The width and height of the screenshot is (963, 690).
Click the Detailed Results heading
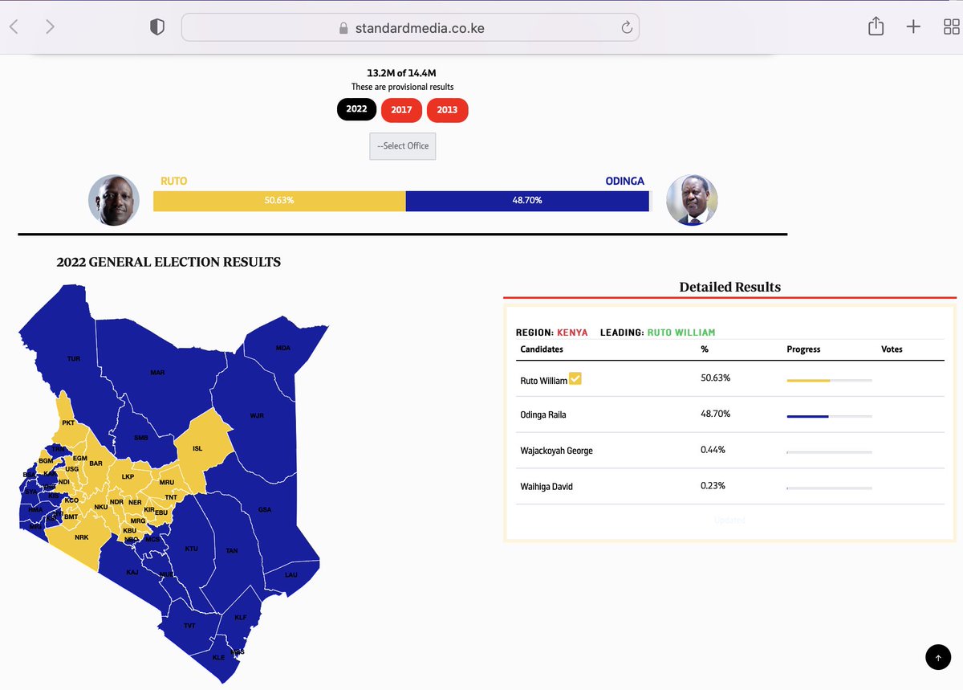coord(729,287)
